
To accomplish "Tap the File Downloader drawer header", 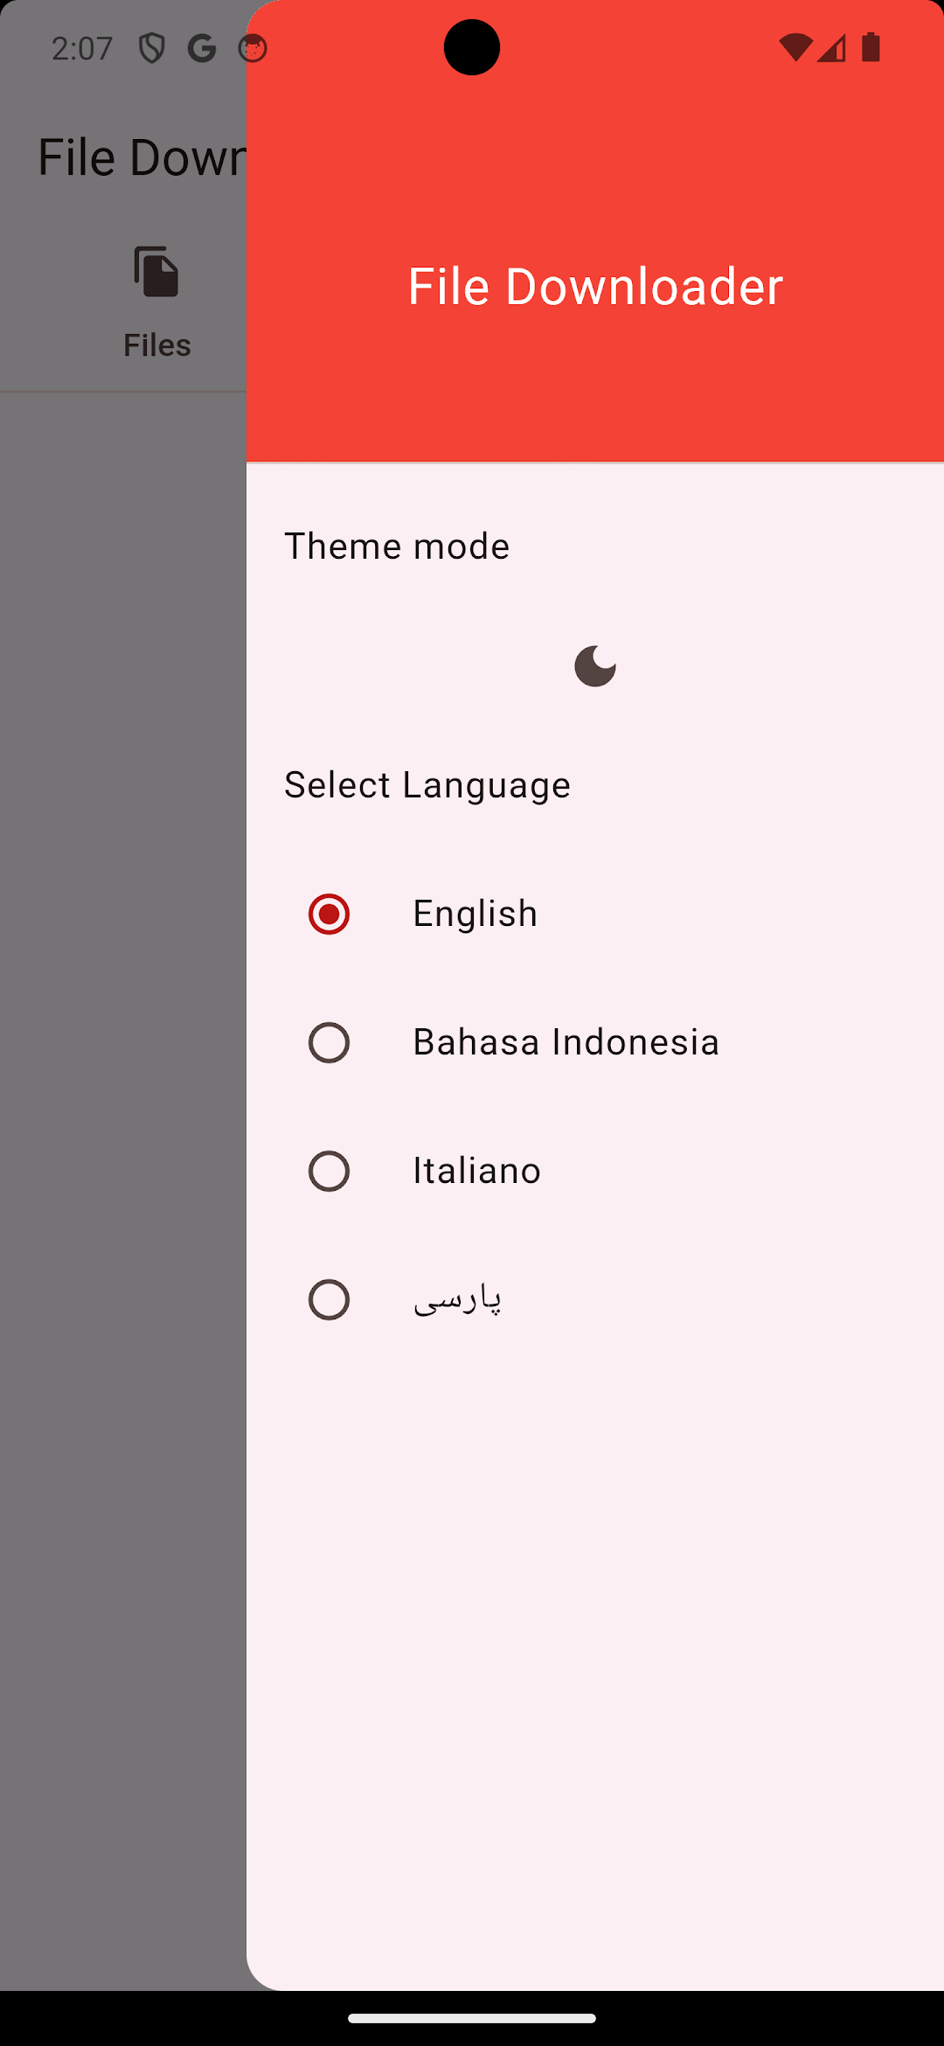I will tap(595, 231).
